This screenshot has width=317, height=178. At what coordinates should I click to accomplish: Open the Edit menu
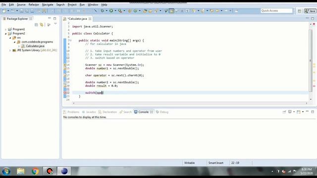11,4
